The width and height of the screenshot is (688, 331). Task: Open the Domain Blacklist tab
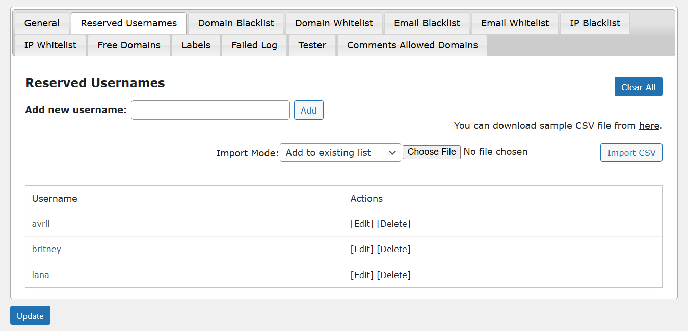point(235,23)
